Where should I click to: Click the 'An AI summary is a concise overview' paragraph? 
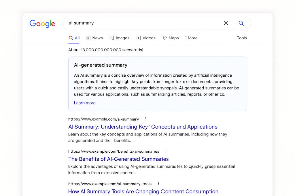156,85
